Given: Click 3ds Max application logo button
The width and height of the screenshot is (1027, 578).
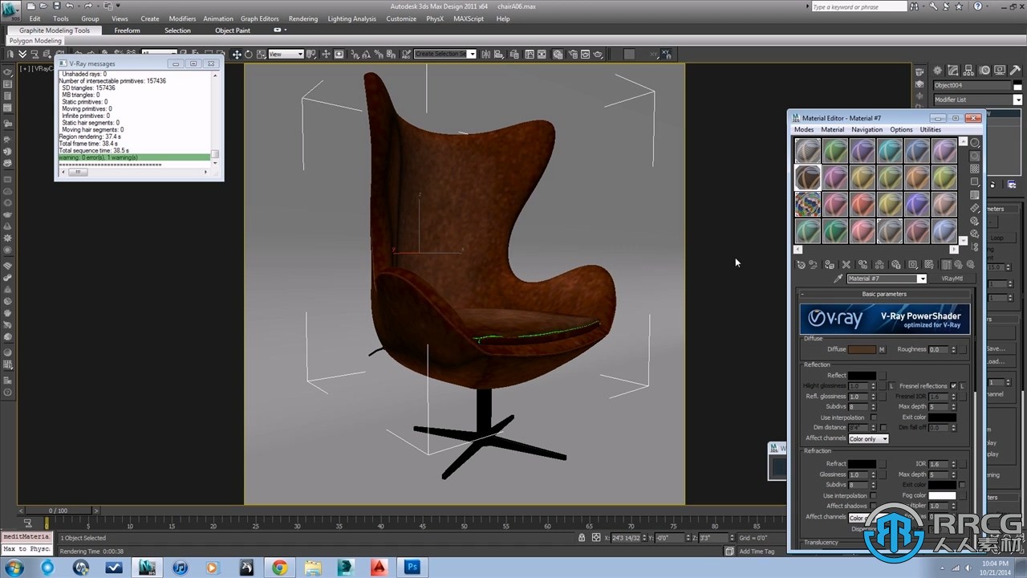Looking at the screenshot, I should [x=11, y=9].
